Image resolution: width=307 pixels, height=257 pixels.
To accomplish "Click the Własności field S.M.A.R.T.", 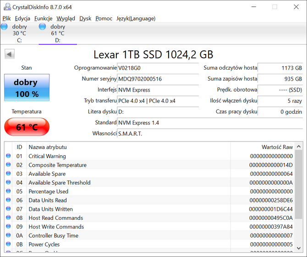I will [210, 134].
